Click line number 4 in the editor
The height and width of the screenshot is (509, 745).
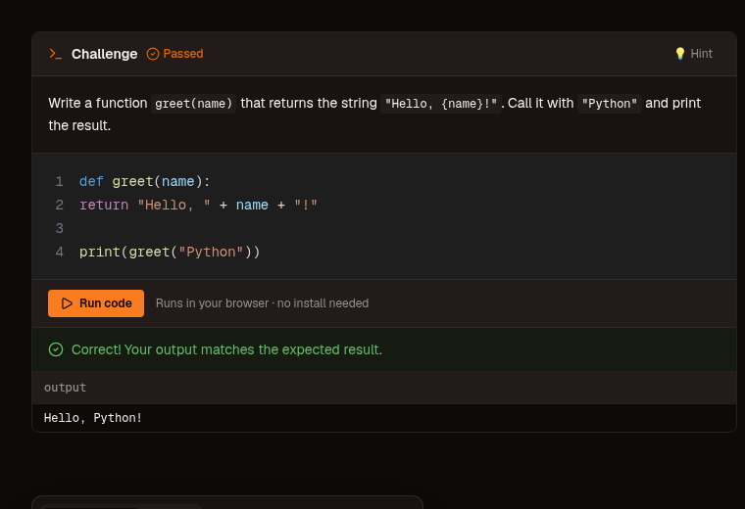60,252
